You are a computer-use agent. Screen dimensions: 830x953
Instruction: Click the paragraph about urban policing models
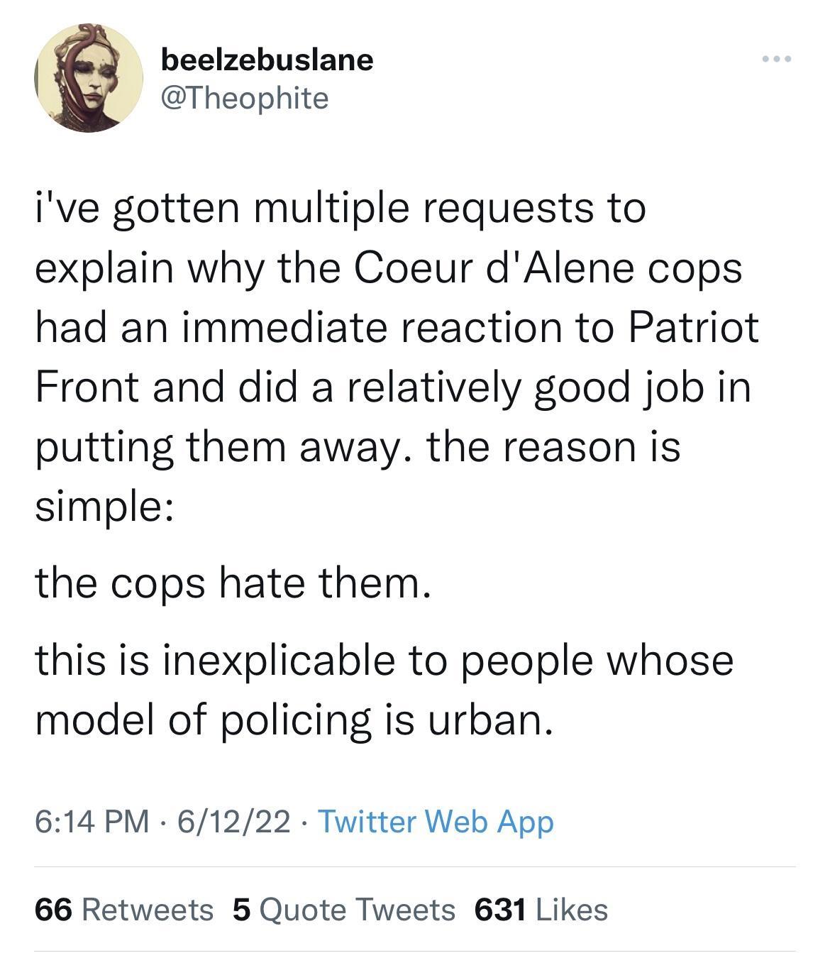[383, 687]
